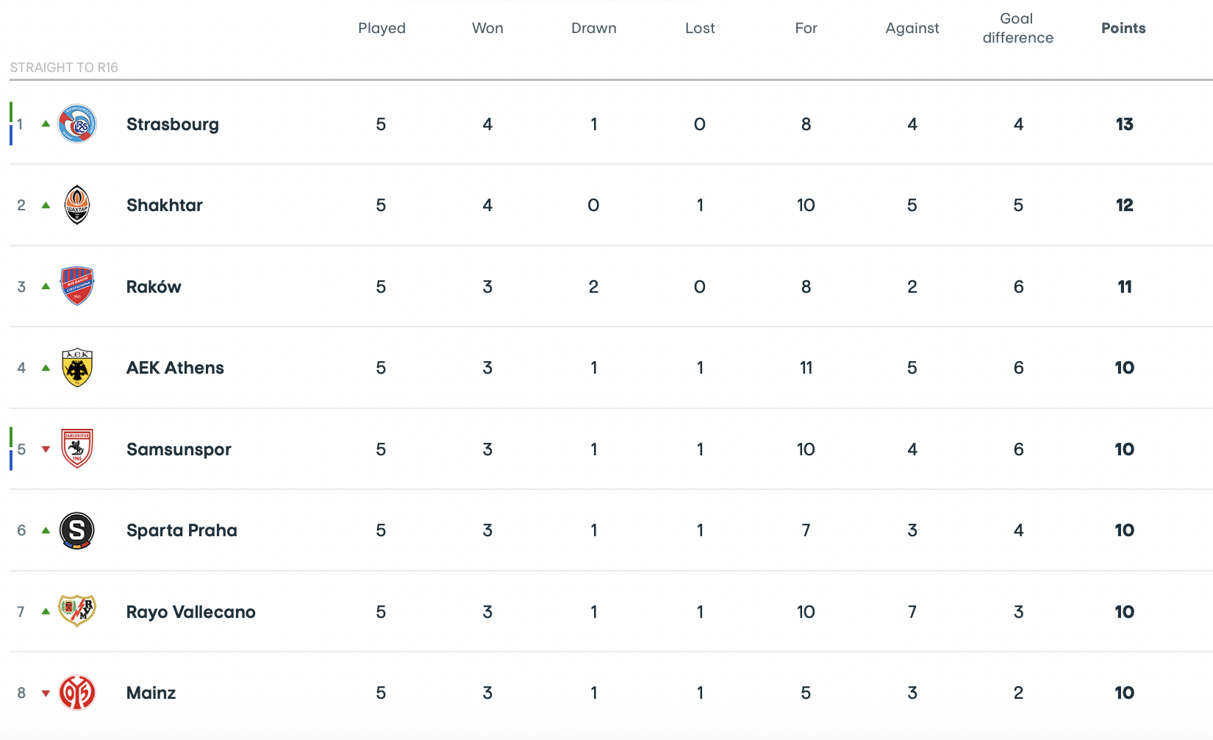Click the Straight to R16 label
1213x740 pixels.
click(x=64, y=68)
